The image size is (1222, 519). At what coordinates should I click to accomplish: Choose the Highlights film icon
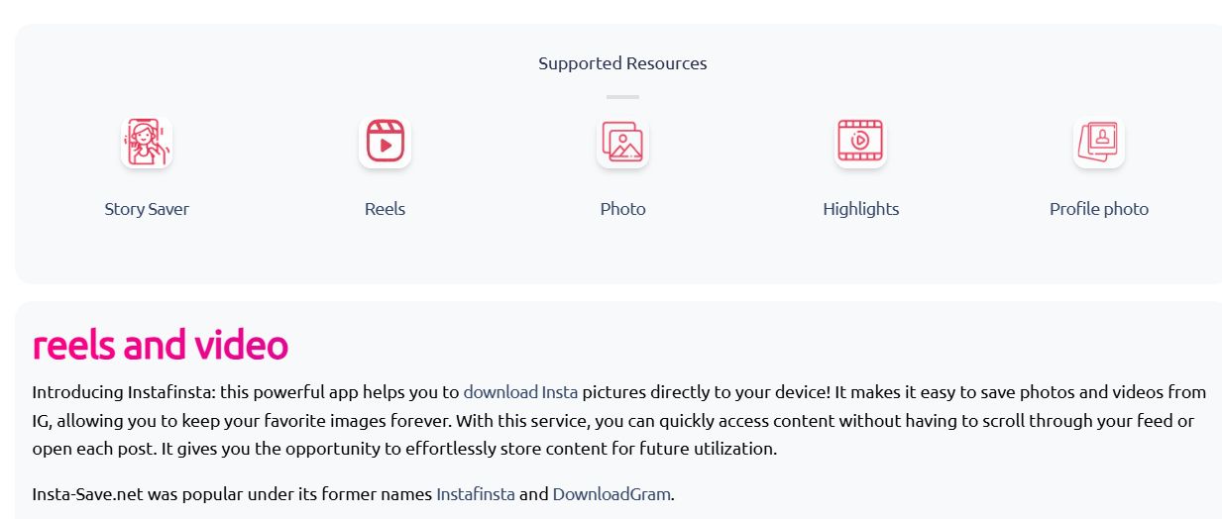[860, 142]
